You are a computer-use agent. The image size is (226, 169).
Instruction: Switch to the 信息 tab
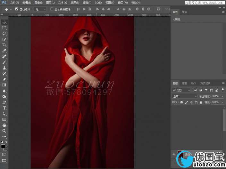click(x=184, y=12)
